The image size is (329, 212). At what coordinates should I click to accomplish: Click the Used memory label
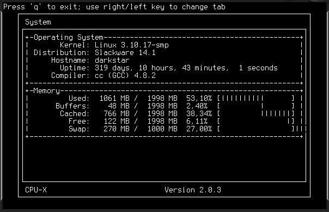click(79, 98)
